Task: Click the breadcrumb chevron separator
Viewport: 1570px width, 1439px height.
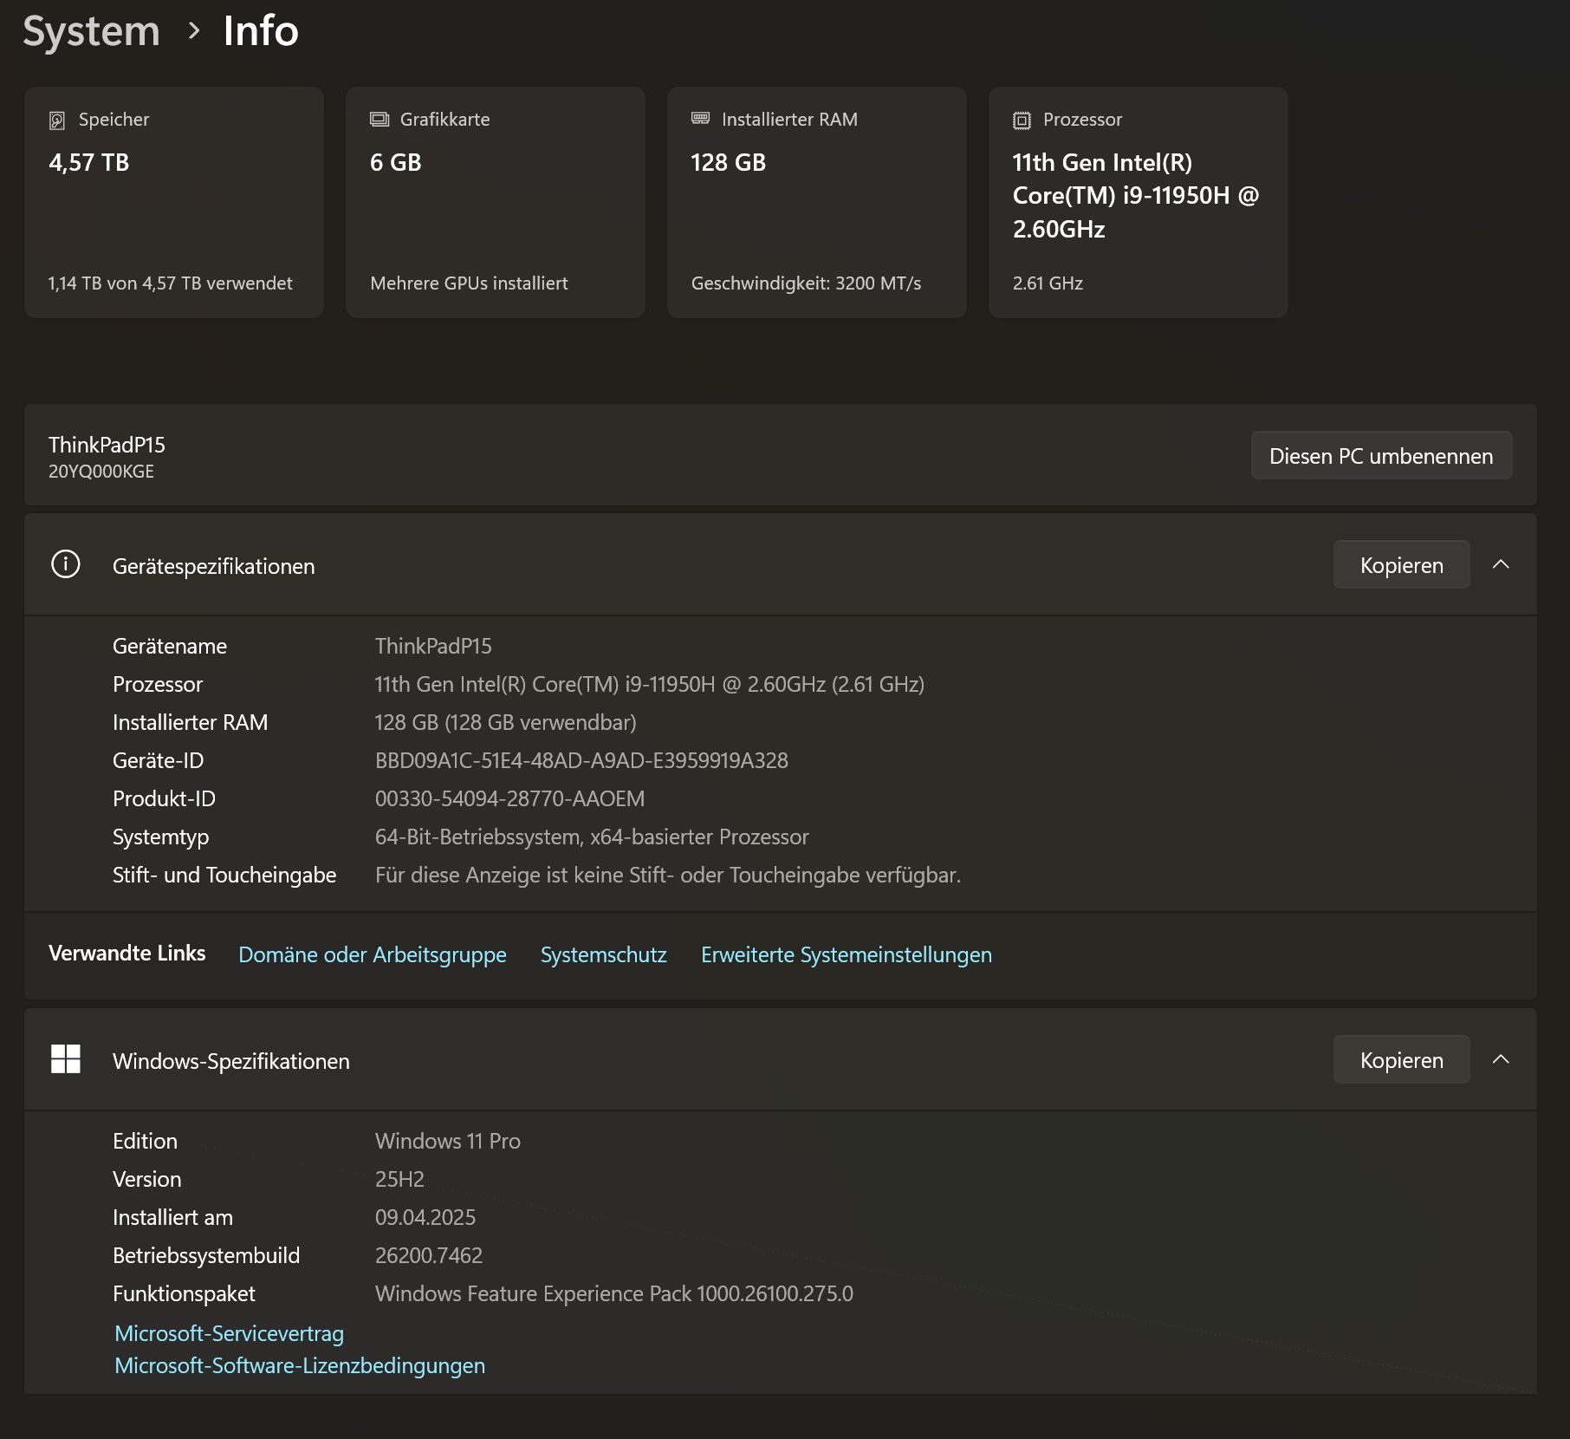Action: coord(194,31)
